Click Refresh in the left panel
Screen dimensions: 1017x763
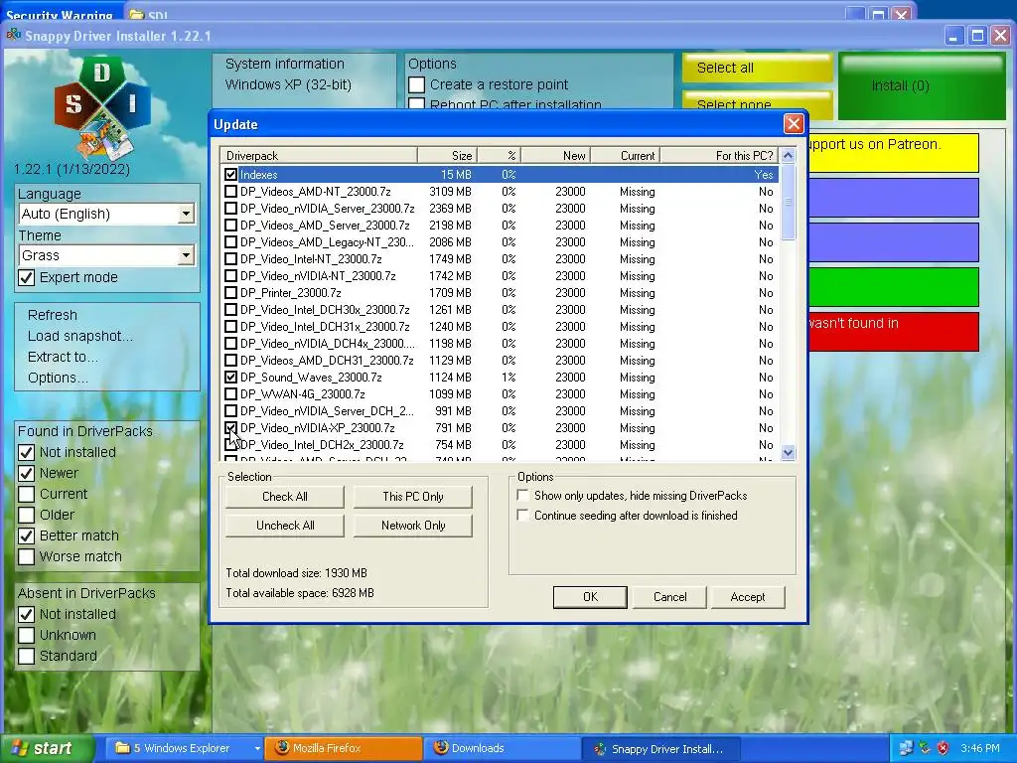click(x=53, y=315)
